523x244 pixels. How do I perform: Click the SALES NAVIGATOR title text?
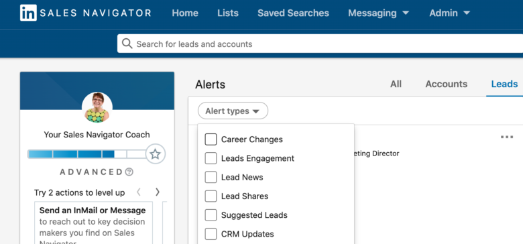click(95, 13)
